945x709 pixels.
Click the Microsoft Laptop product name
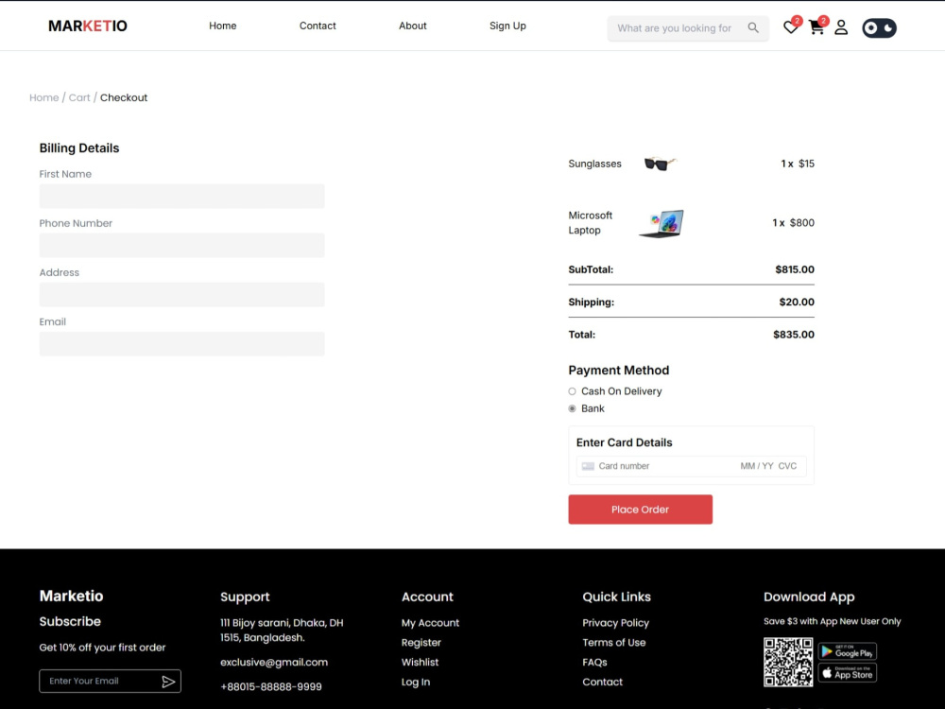pos(590,222)
